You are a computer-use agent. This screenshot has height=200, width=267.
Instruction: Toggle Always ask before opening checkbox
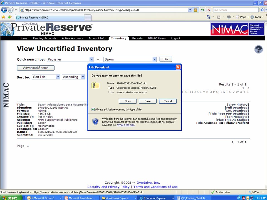click(93, 109)
